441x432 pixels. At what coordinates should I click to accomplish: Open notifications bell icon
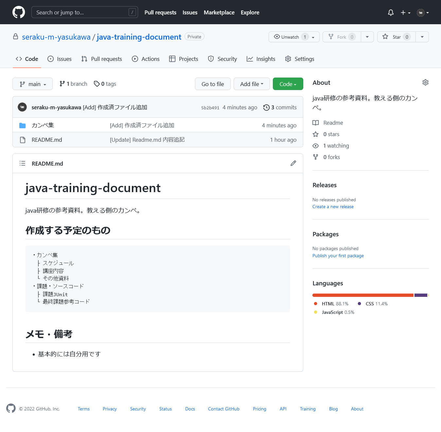point(391,12)
